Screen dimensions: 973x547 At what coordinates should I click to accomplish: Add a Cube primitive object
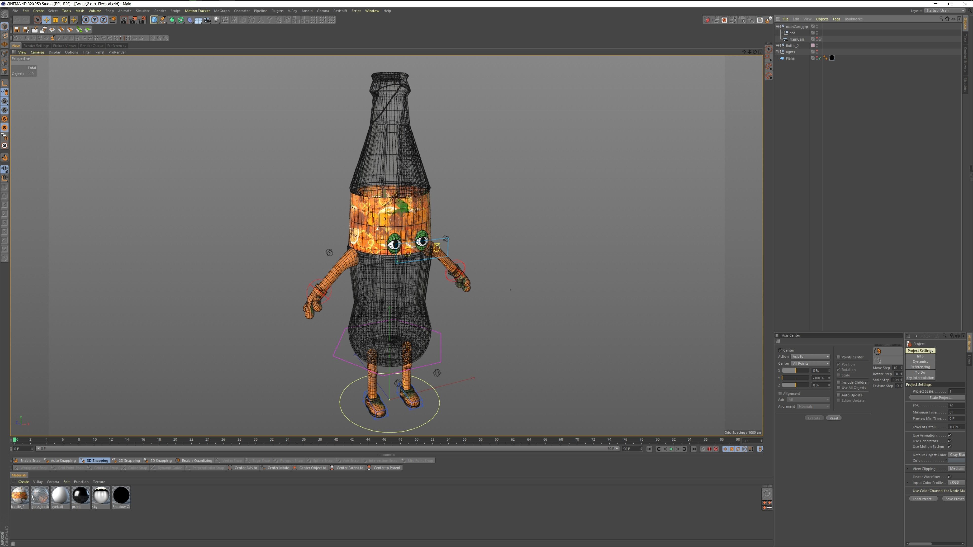coord(154,20)
